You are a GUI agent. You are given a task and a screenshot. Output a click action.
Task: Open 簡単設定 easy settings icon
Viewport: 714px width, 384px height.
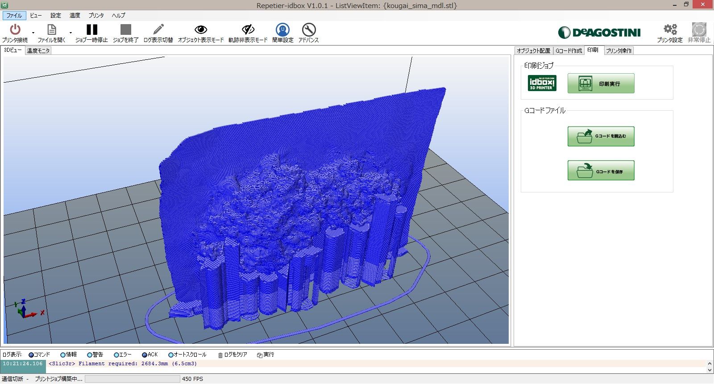click(x=282, y=30)
